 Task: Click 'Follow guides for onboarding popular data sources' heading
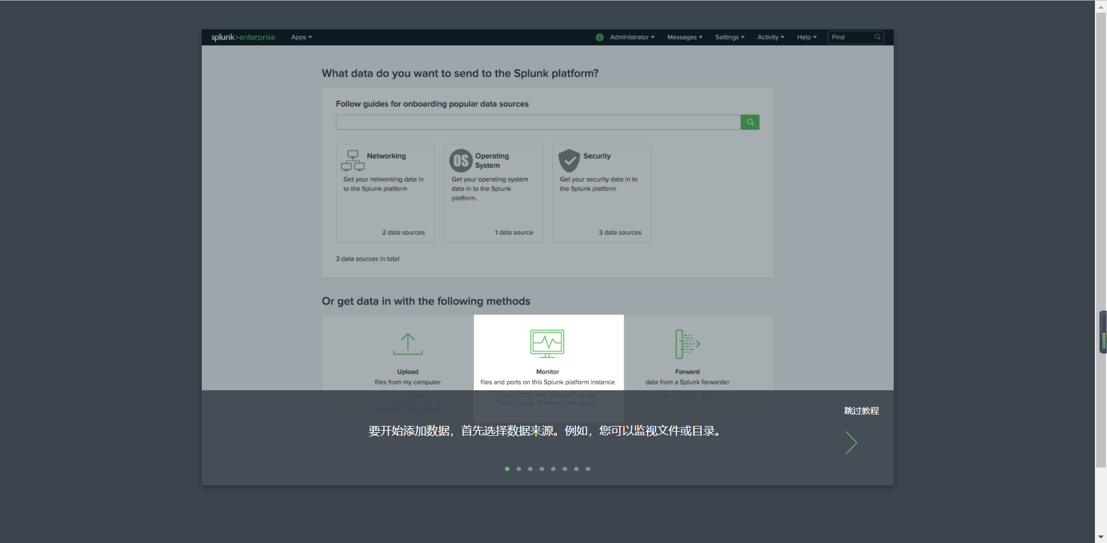(432, 104)
